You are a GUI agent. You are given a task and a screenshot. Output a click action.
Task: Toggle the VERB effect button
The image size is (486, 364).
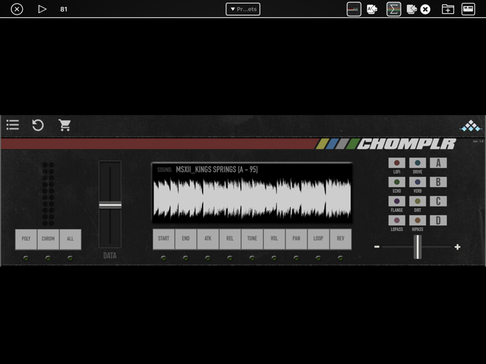[417, 182]
